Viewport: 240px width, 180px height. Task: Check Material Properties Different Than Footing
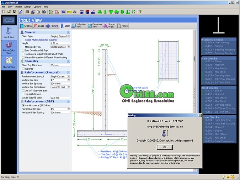[x=23, y=57]
